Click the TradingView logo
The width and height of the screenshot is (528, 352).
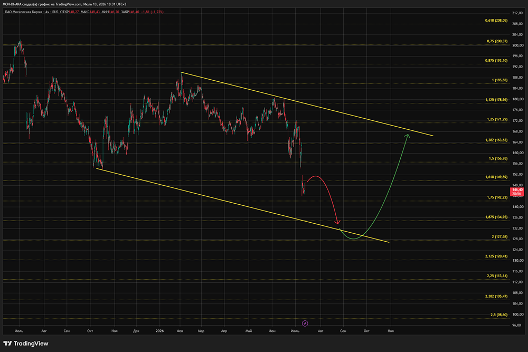click(25, 344)
